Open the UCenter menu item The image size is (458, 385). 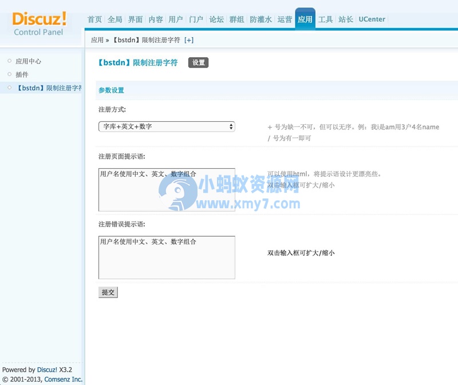(x=372, y=19)
